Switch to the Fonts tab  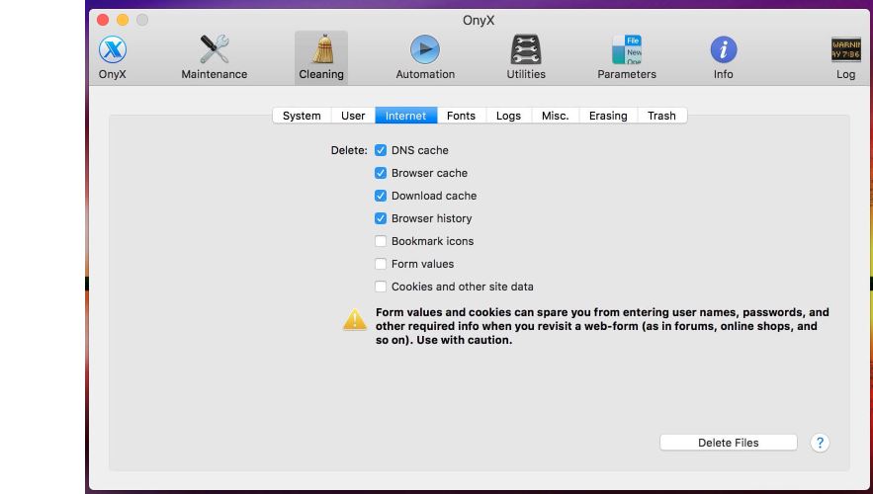461,116
